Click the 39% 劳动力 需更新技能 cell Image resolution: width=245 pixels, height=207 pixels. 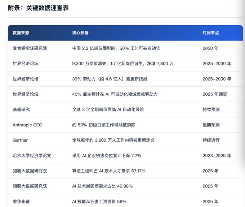tap(110, 79)
